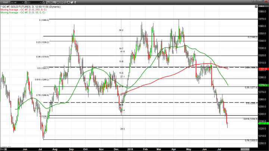The height and width of the screenshot is (151, 269).
Task: Click the chain link icon
Action: click(65, 2)
